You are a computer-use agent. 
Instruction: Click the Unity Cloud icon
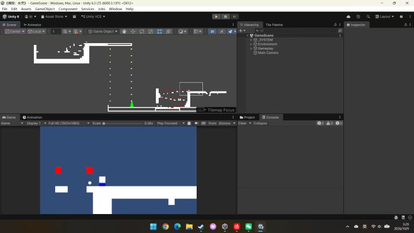348,17
